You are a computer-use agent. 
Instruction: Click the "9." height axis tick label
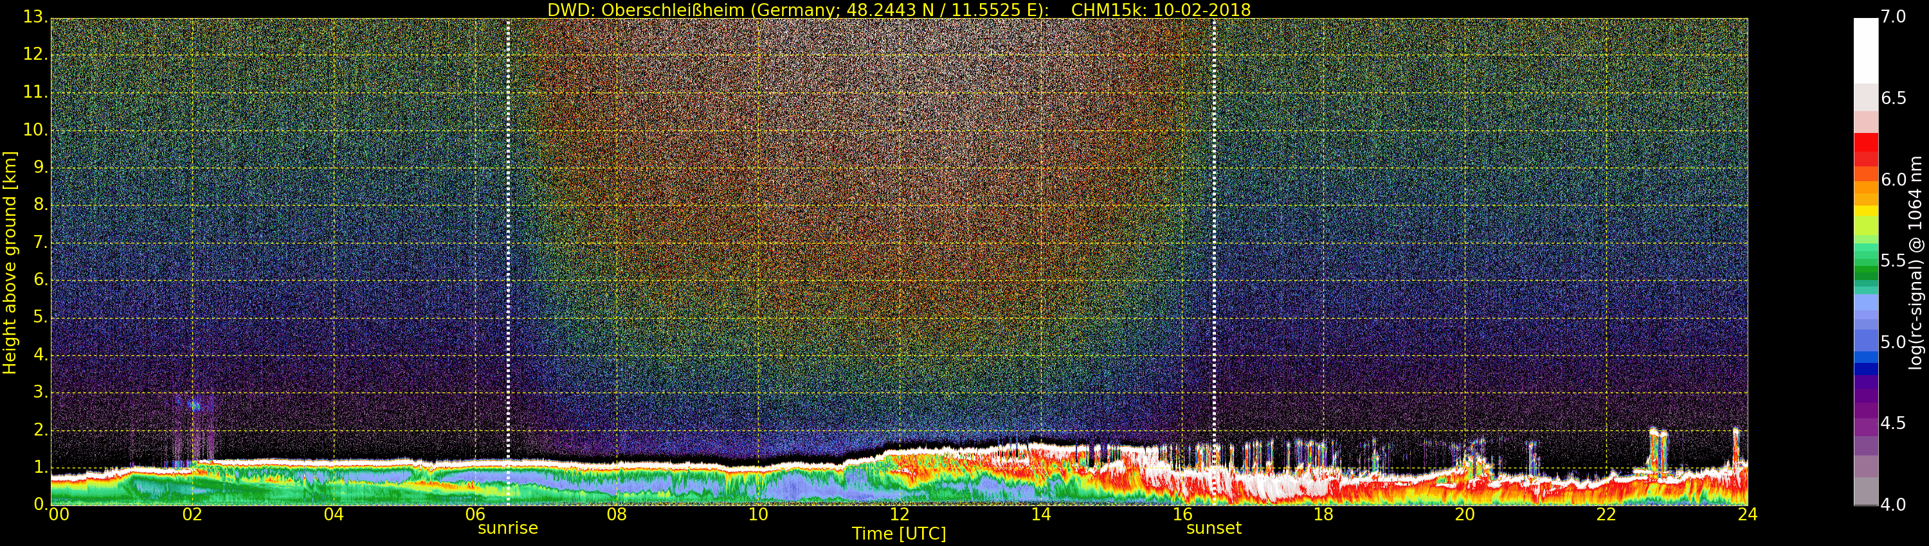coord(41,168)
